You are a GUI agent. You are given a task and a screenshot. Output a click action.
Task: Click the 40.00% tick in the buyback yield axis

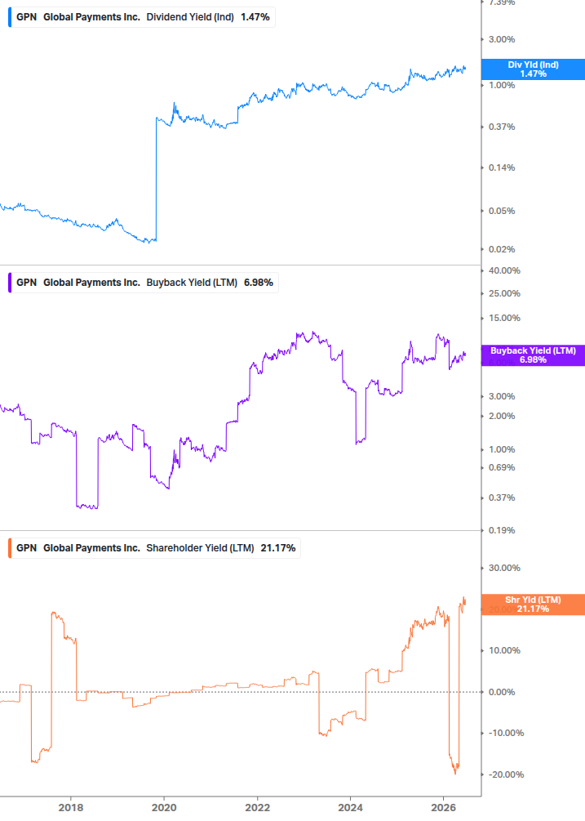click(x=504, y=270)
